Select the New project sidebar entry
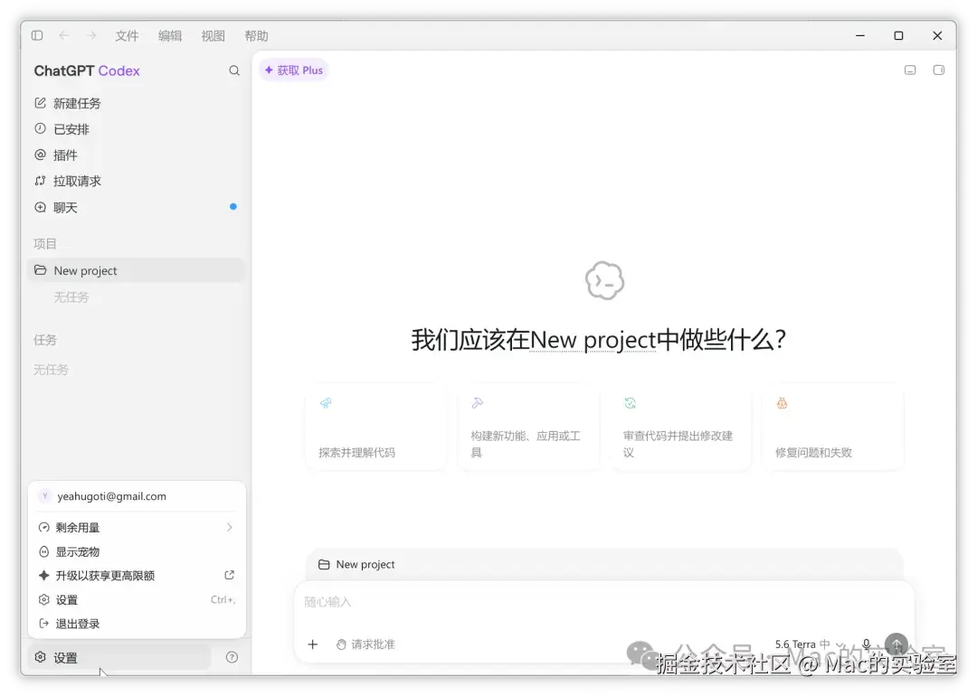The image size is (977, 696). point(136,270)
